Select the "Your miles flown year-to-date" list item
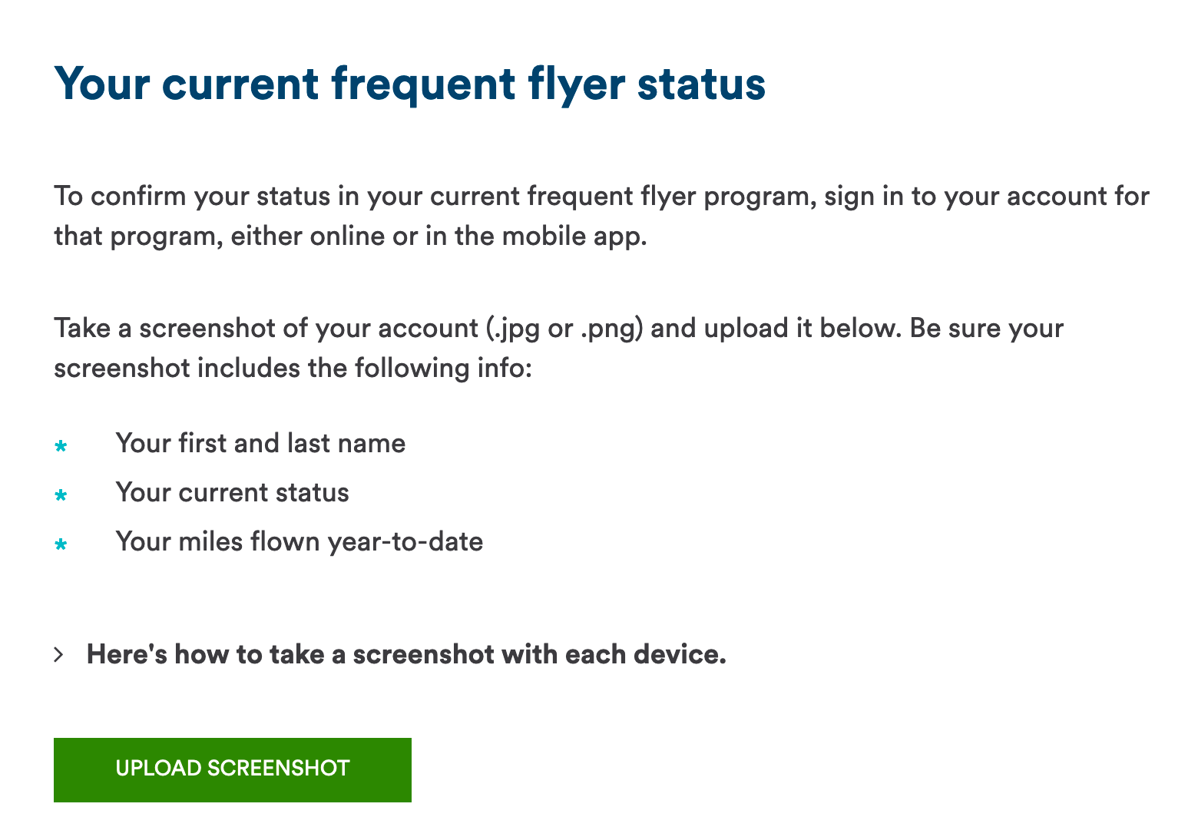Viewport: 1198px width, 840px height. coord(299,542)
